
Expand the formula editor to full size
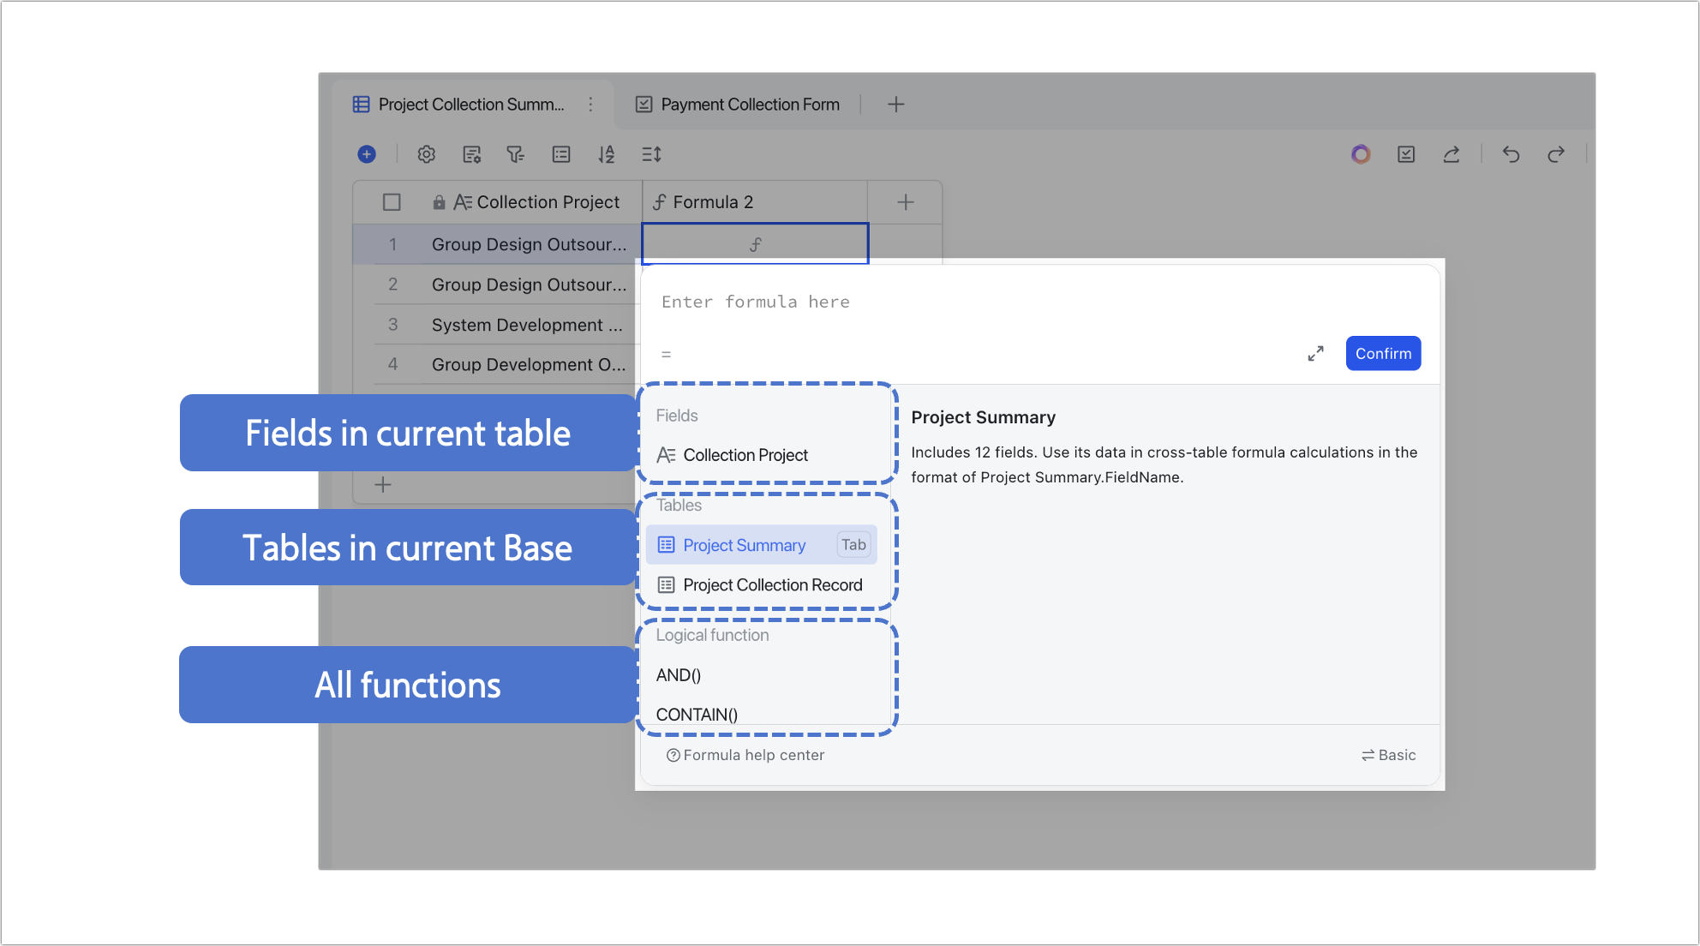pyautogui.click(x=1315, y=354)
